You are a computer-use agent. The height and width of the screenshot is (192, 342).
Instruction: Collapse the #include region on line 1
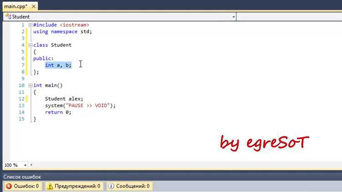point(31,25)
